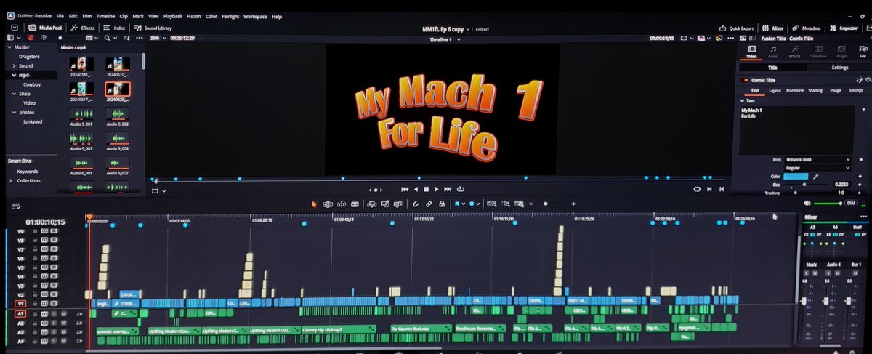Open the File menu
This screenshot has height=354, width=872.
coord(60,16)
